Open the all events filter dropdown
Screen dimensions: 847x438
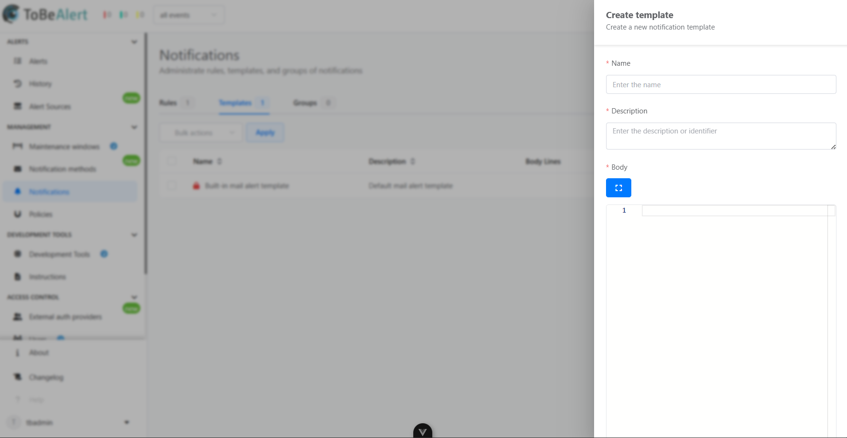[x=189, y=15]
